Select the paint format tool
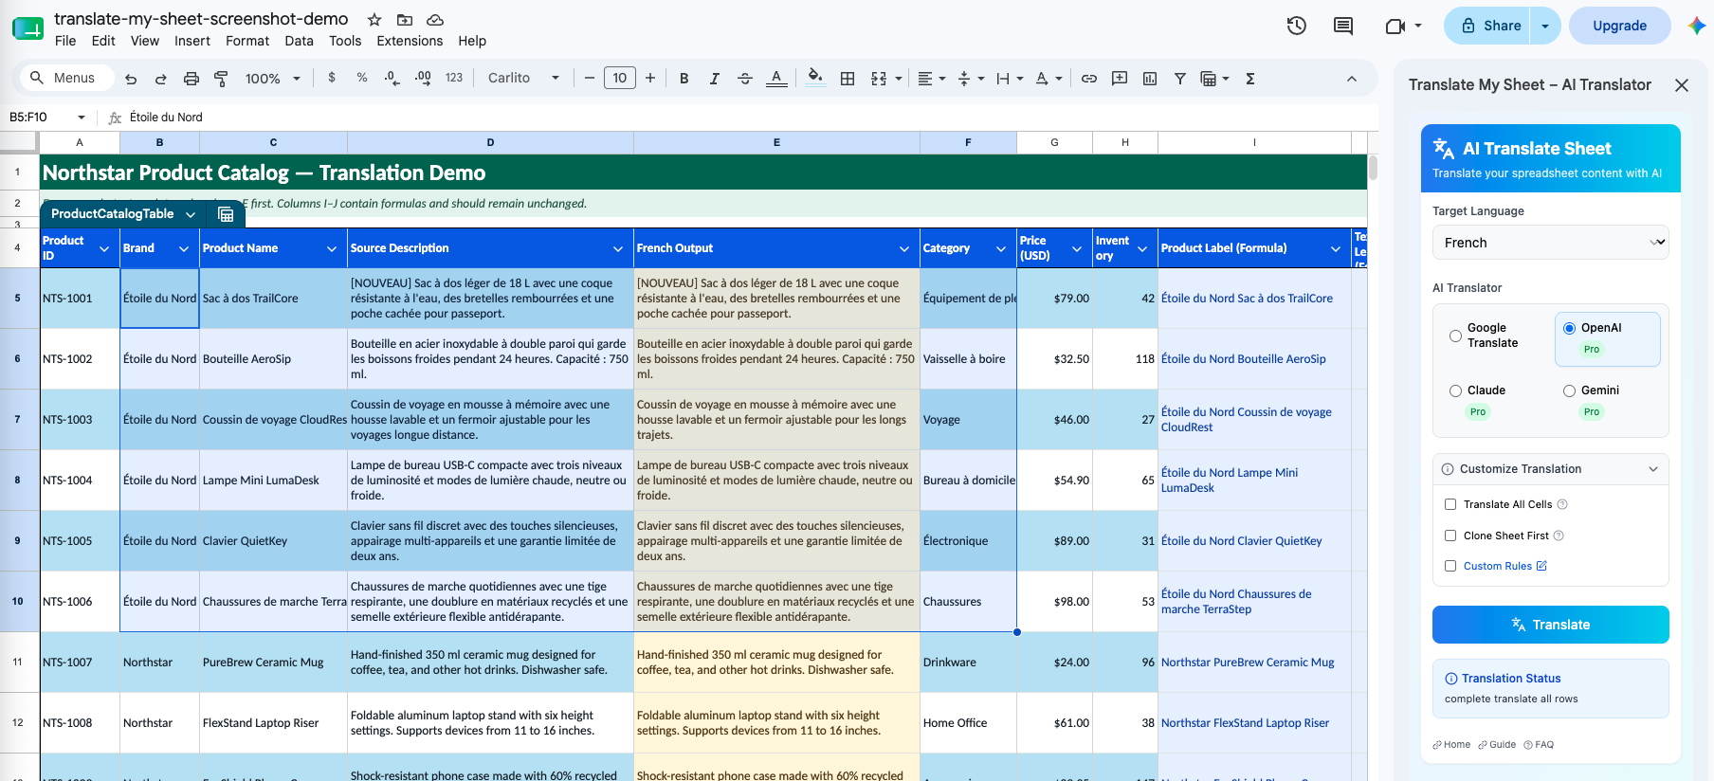This screenshot has height=781, width=1714. (x=221, y=79)
